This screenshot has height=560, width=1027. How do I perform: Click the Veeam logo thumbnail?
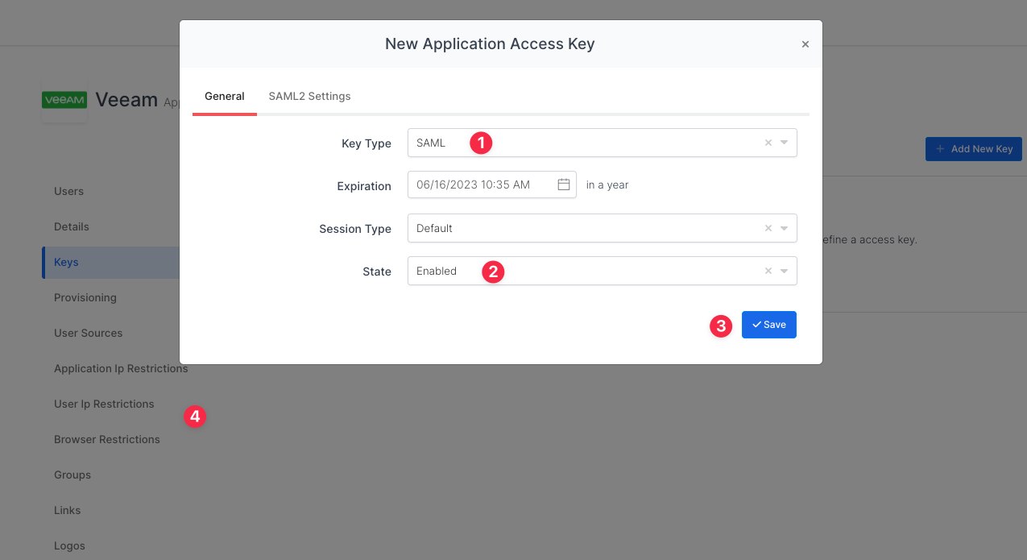click(x=64, y=100)
